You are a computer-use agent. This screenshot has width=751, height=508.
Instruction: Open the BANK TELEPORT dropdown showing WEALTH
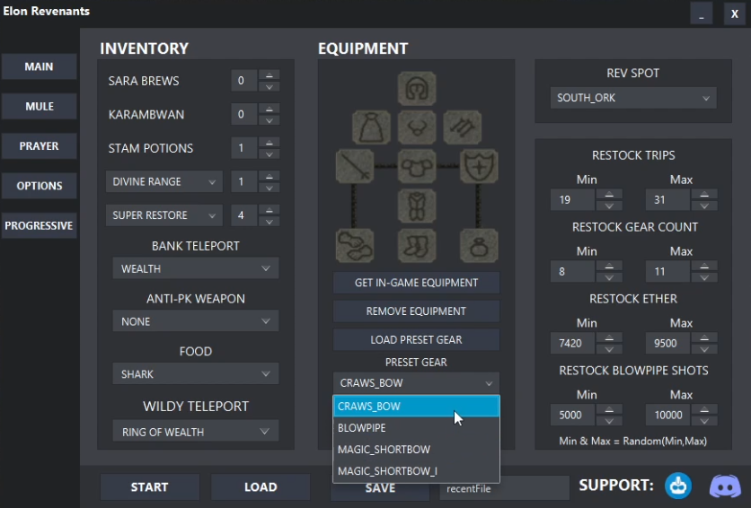pyautogui.click(x=195, y=268)
